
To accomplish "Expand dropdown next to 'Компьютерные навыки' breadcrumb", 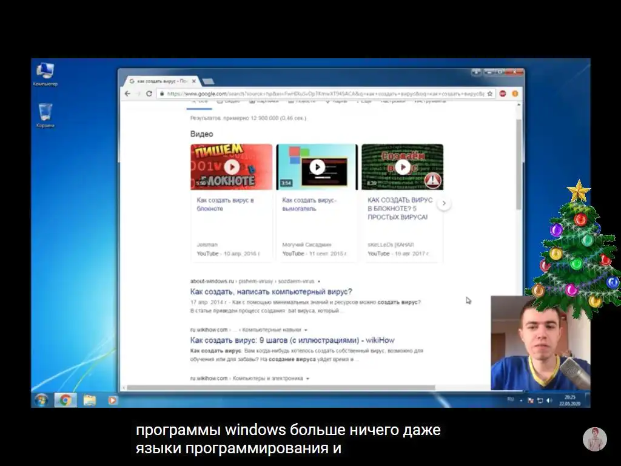I will 306,330.
